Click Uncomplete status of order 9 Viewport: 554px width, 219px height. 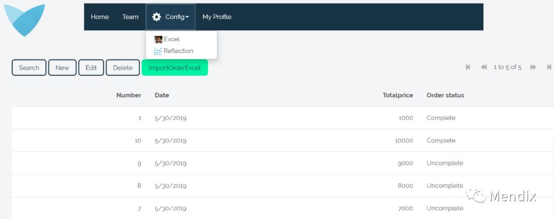[445, 163]
